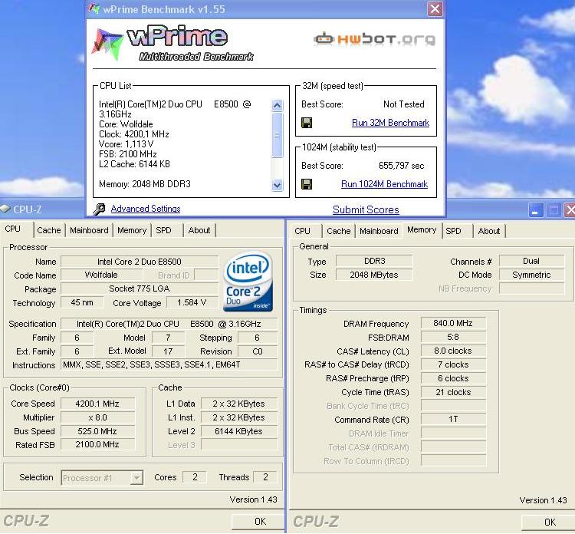575x534 pixels.
Task: Click OK in the left CPU-Z window
Action: 260,522
